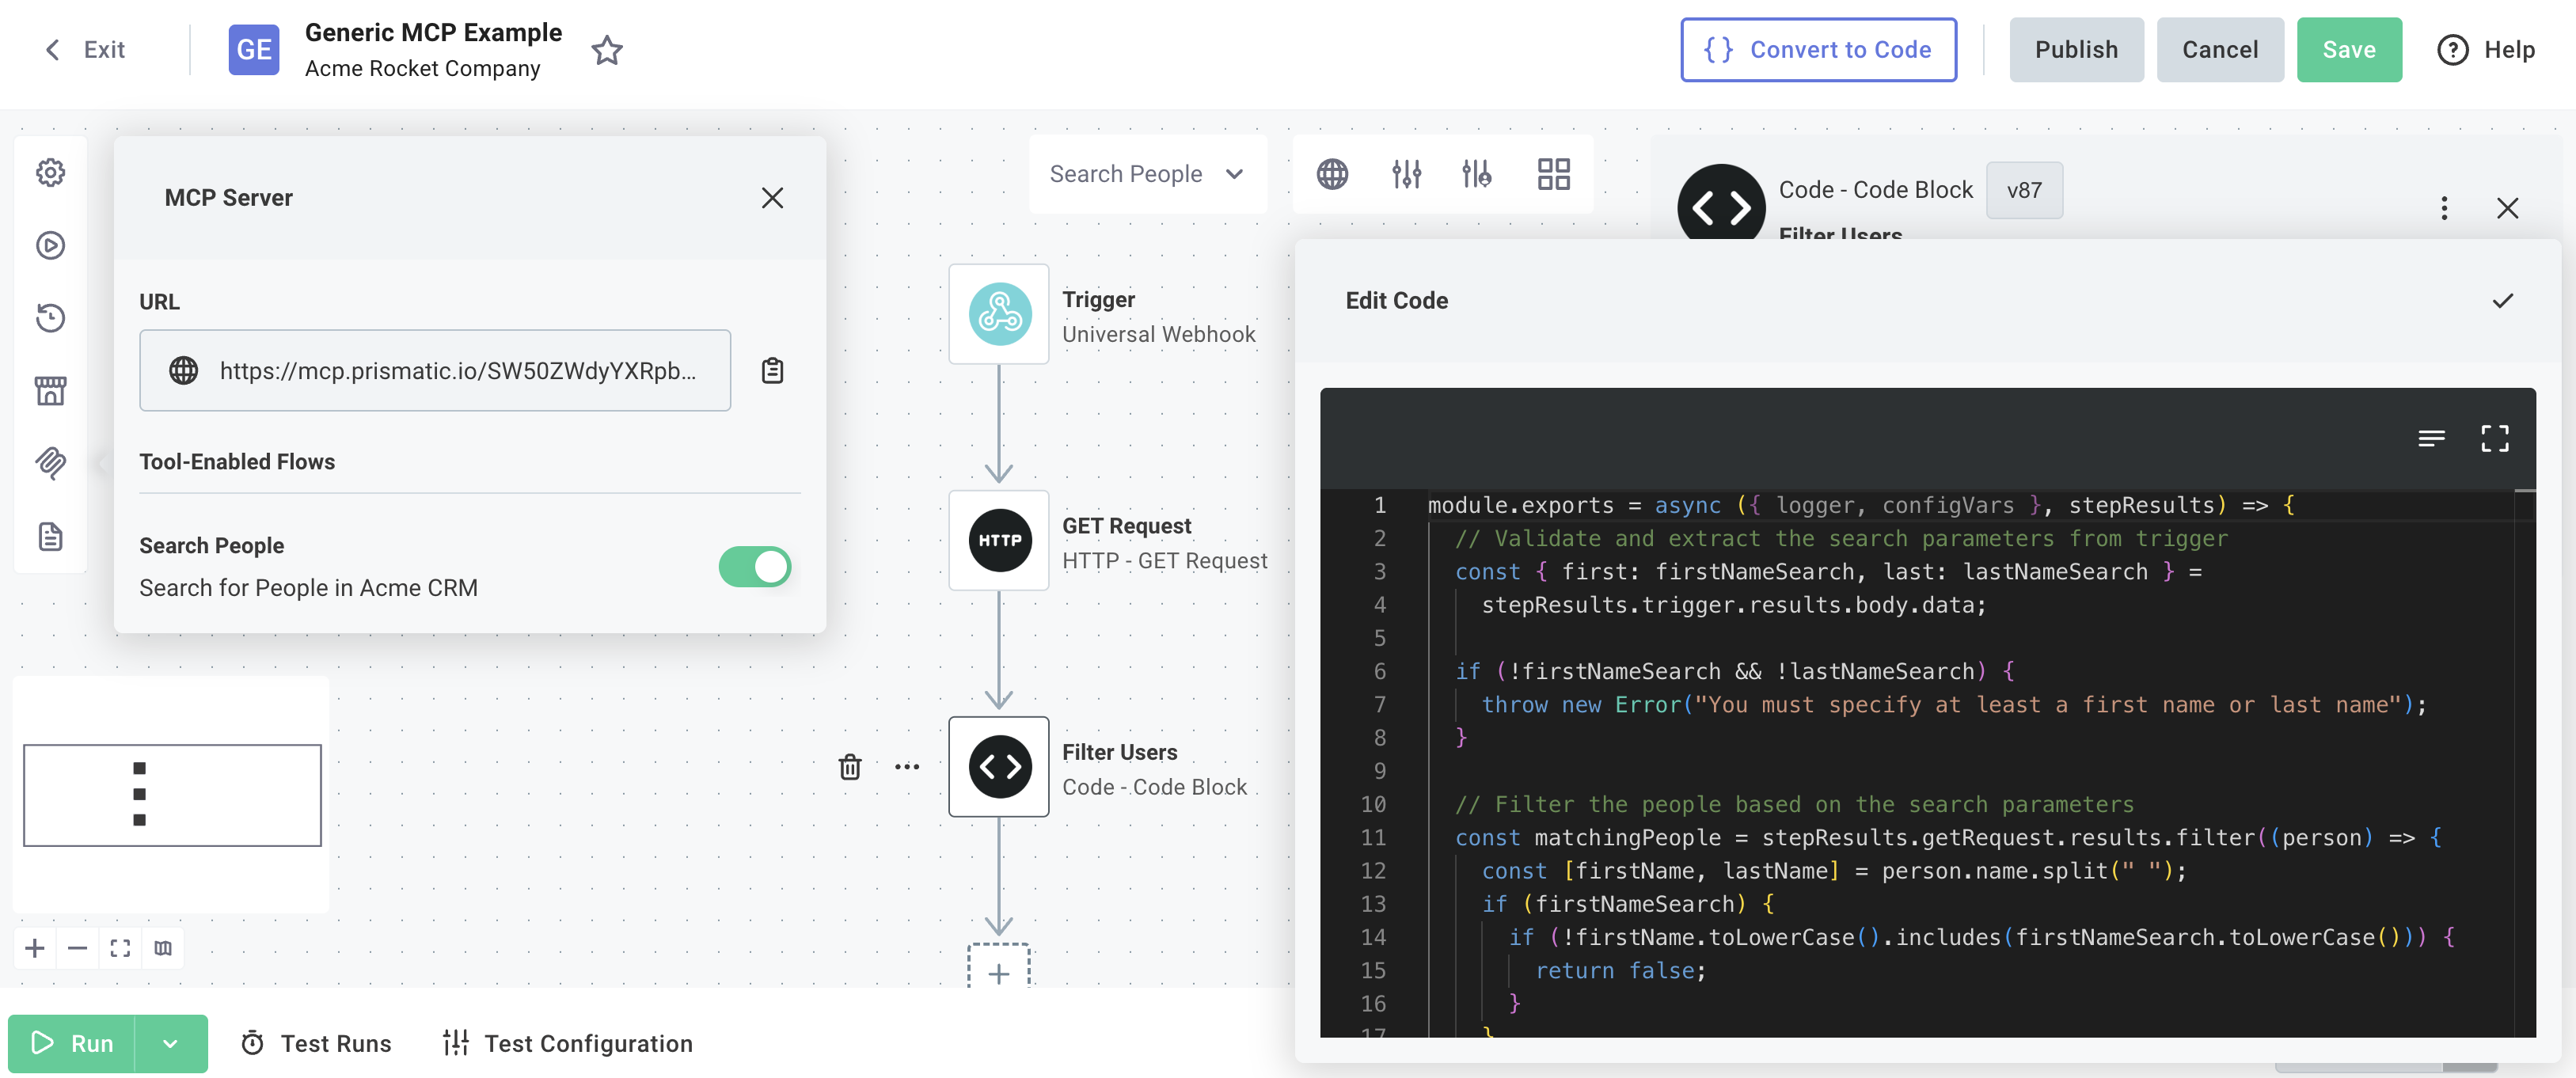
Task: Star the Generic MCP Example integration
Action: coord(607,50)
